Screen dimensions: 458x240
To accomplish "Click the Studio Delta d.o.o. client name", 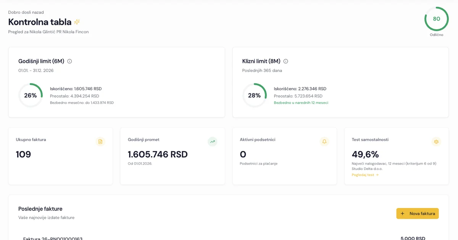I will (367, 169).
